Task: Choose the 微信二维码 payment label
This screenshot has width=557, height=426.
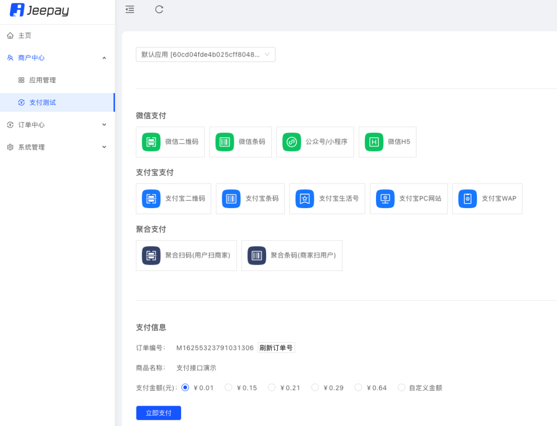Action: (181, 142)
